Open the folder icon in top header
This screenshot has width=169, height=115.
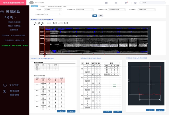[106, 3]
